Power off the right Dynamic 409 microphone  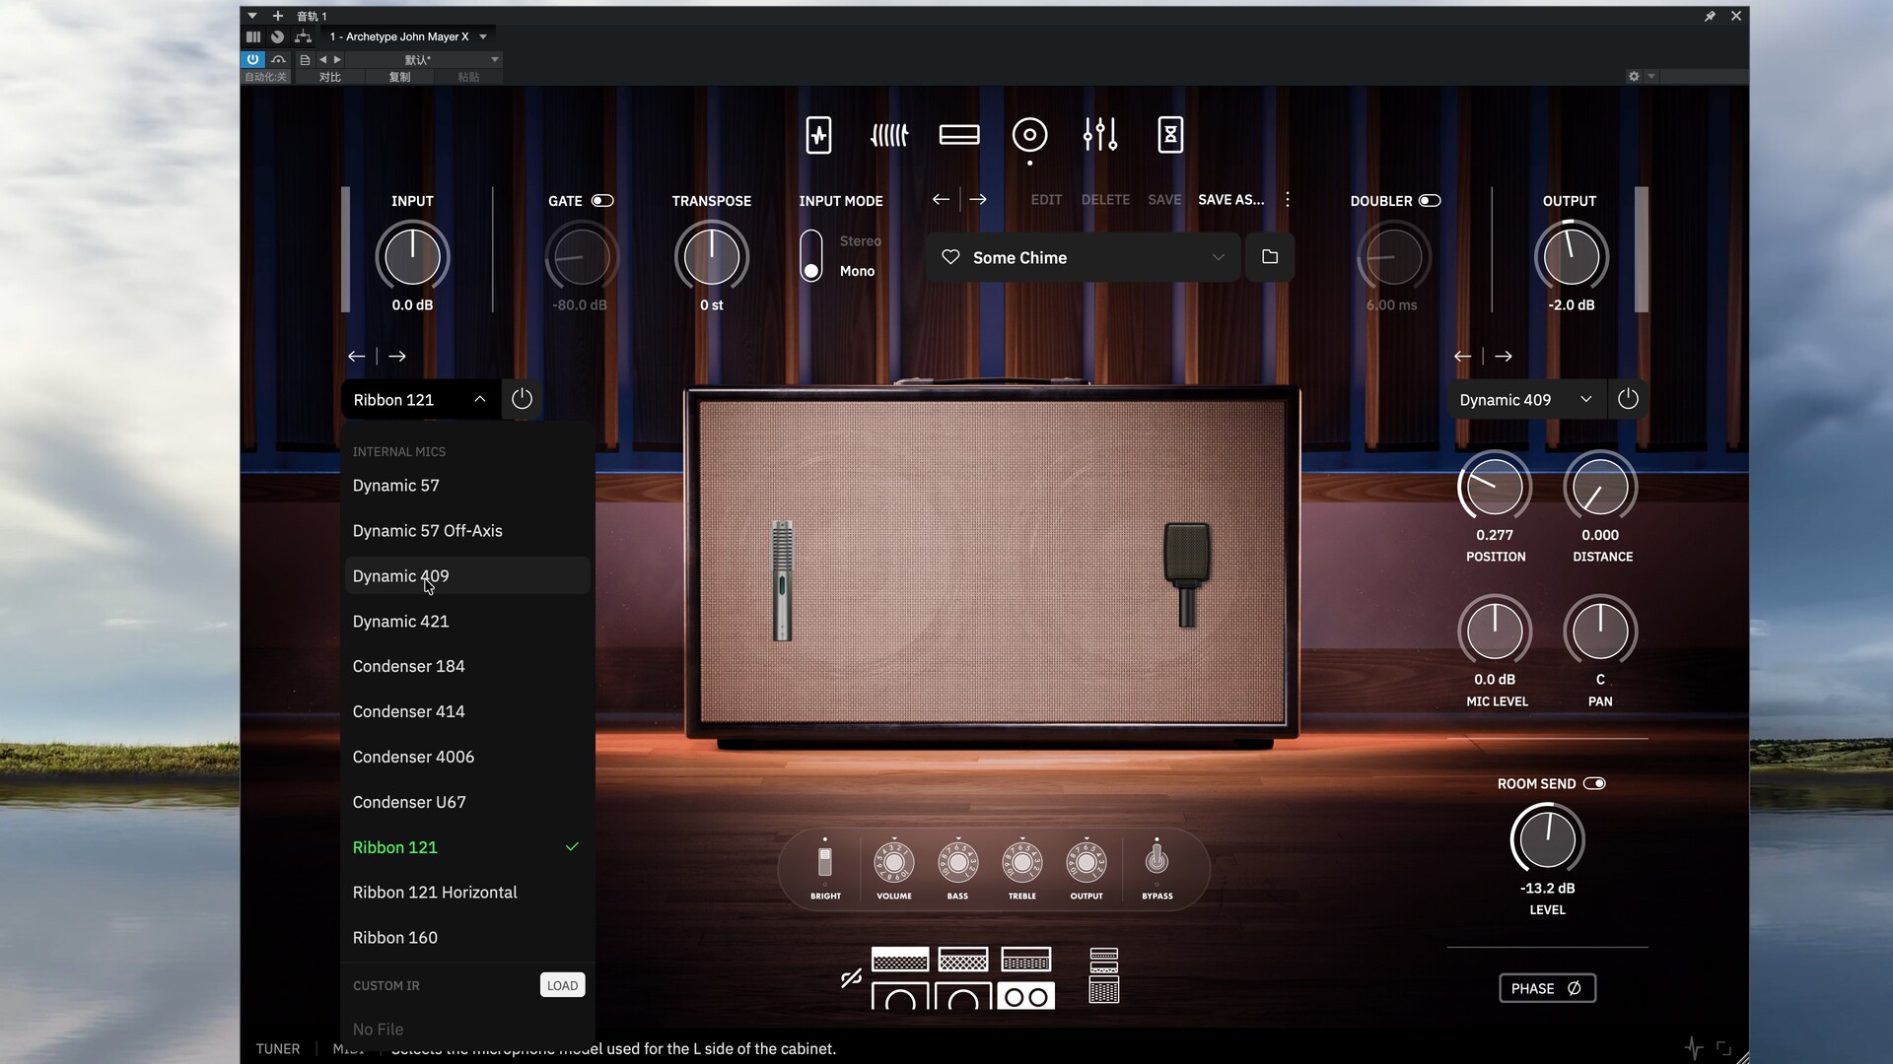click(1628, 399)
